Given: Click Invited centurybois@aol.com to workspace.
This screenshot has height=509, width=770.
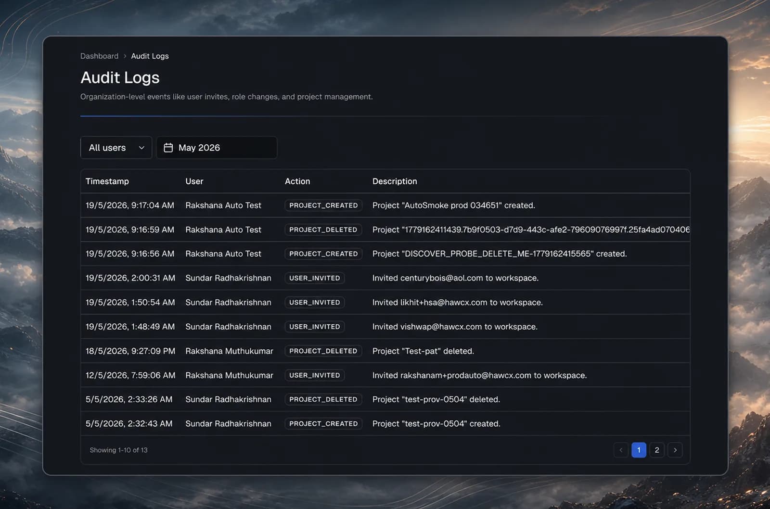Looking at the screenshot, I should [455, 278].
